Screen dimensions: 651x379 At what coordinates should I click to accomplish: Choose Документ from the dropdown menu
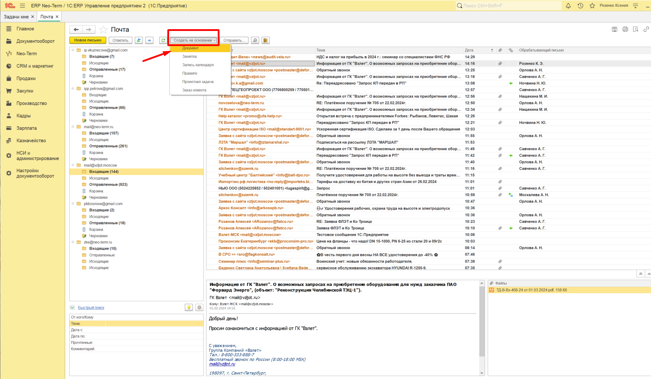pyautogui.click(x=200, y=48)
